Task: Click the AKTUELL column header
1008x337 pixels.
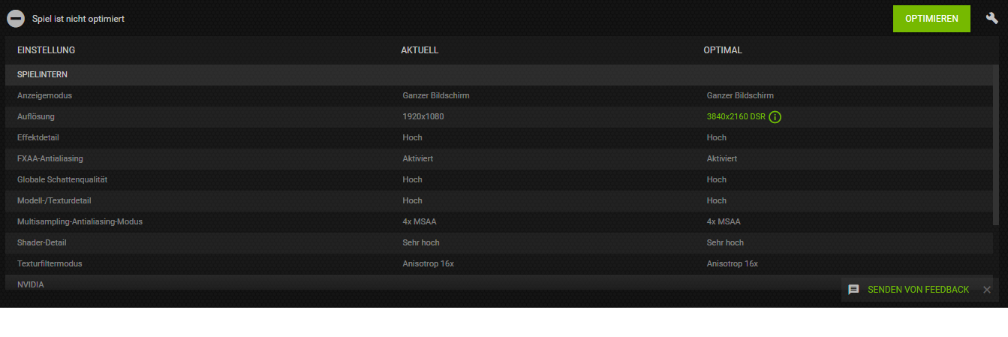Action: click(x=420, y=50)
